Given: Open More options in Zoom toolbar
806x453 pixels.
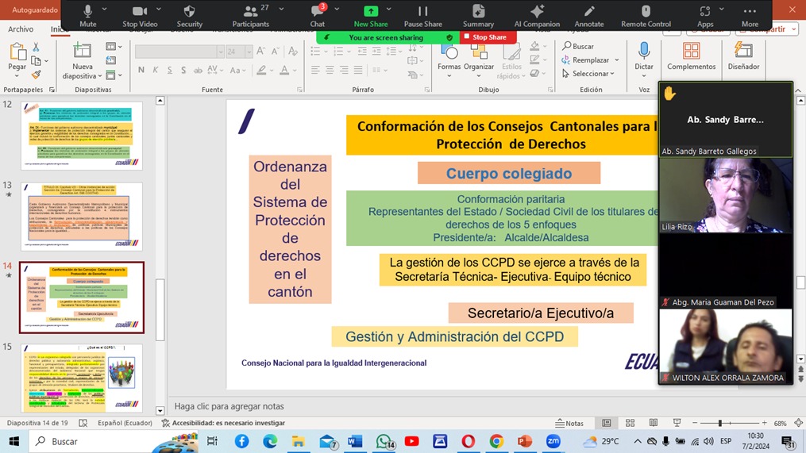Looking at the screenshot, I should (x=750, y=16).
